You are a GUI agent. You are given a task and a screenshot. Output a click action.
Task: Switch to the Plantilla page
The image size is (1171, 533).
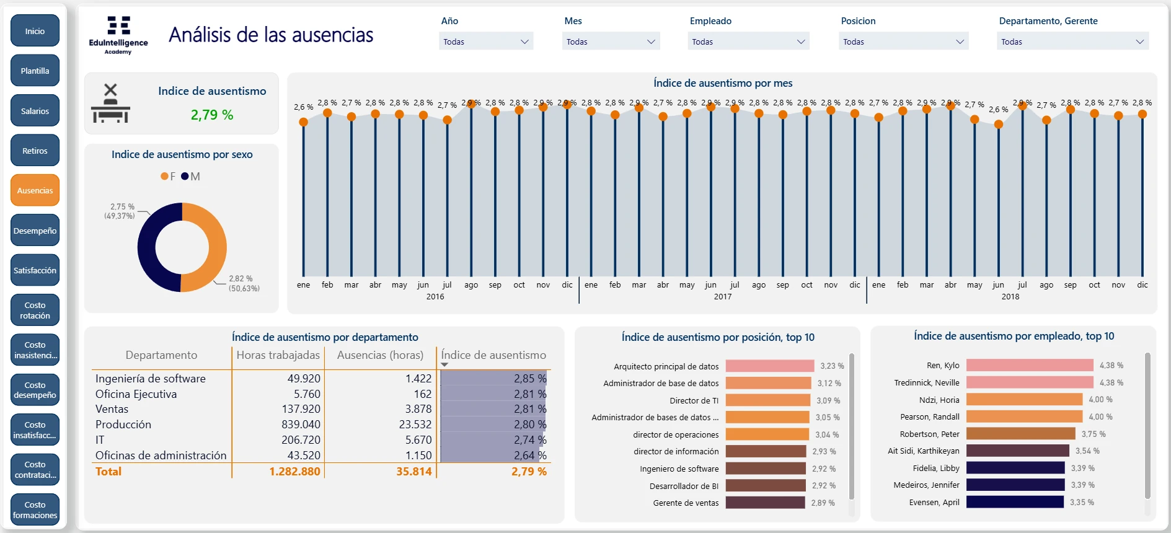(x=35, y=71)
